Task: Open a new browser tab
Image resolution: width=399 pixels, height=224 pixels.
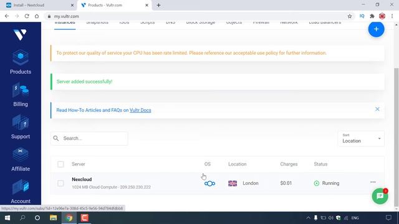Action: [x=158, y=5]
